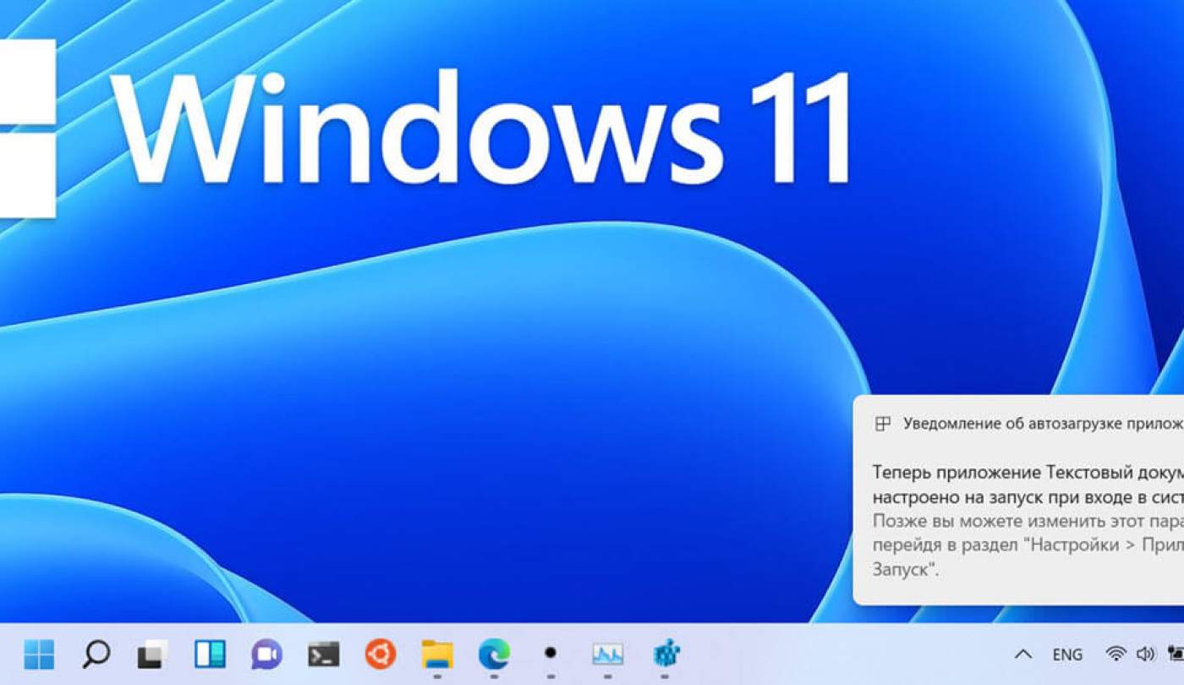Click the startup app notification icon

pos(883,424)
